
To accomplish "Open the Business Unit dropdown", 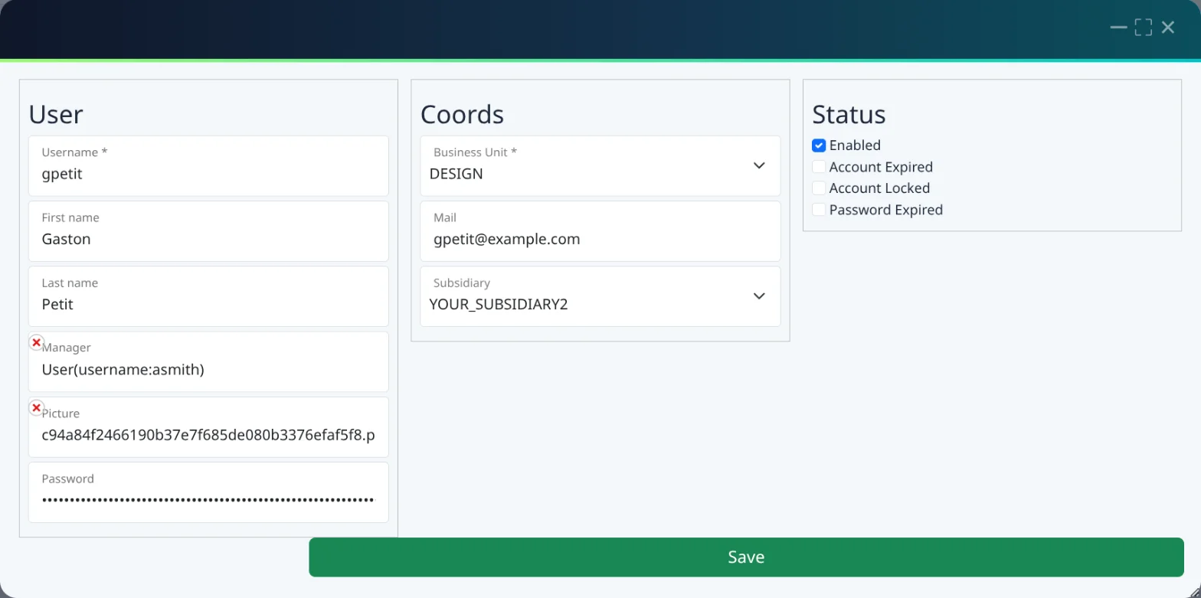I will [600, 166].
